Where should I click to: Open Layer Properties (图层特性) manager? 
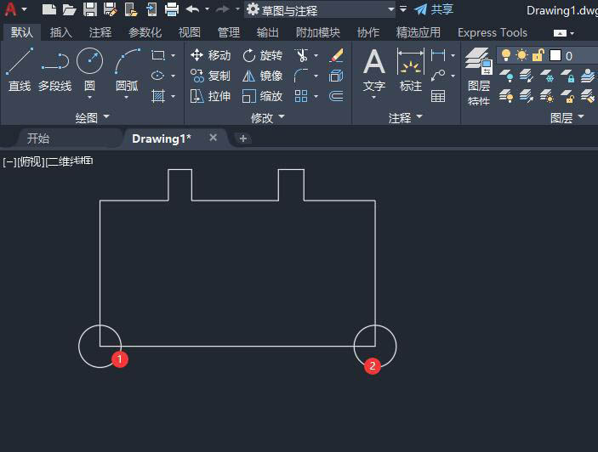click(x=479, y=76)
